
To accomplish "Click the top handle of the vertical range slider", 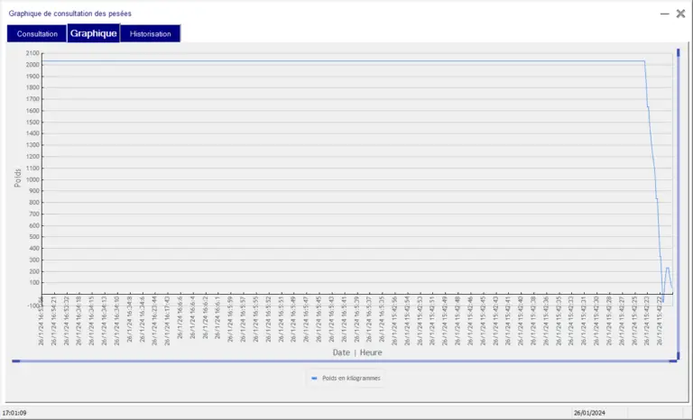I will click(x=679, y=52).
